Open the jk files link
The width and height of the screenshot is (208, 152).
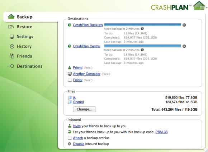pyautogui.click(x=74, y=98)
